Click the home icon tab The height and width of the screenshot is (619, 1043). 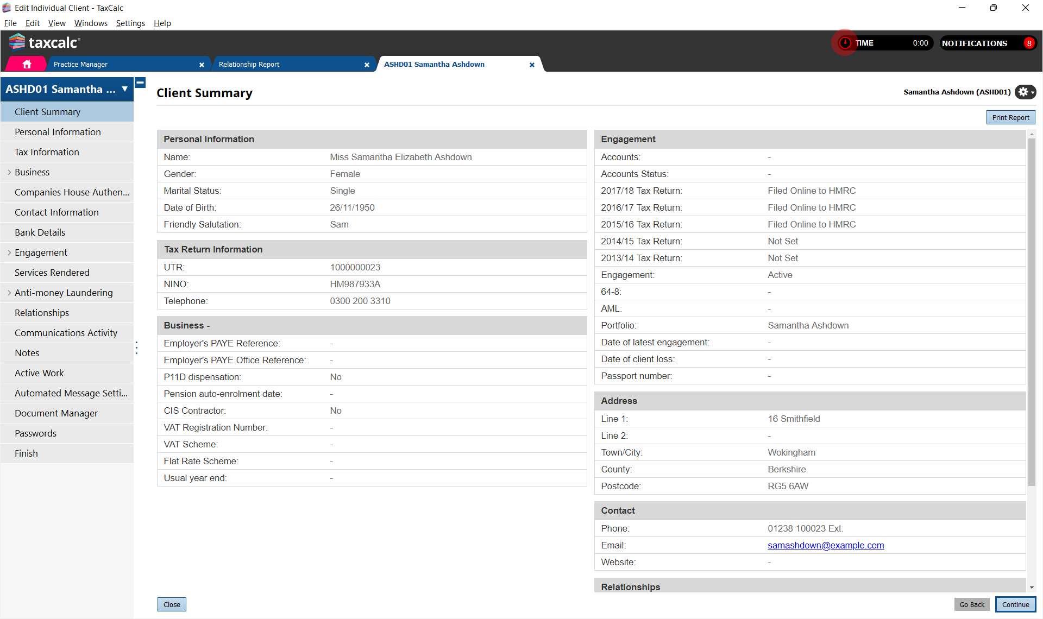click(27, 64)
